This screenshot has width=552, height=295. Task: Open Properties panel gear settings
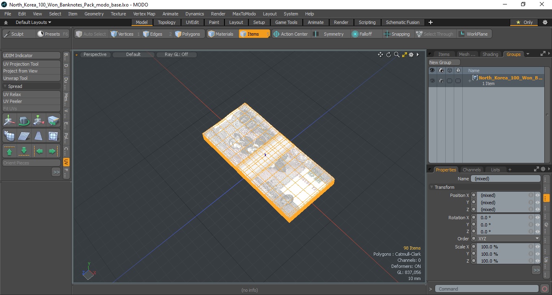point(543,169)
